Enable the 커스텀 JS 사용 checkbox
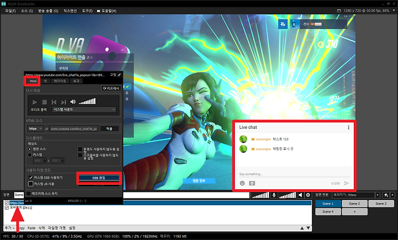 31,184
